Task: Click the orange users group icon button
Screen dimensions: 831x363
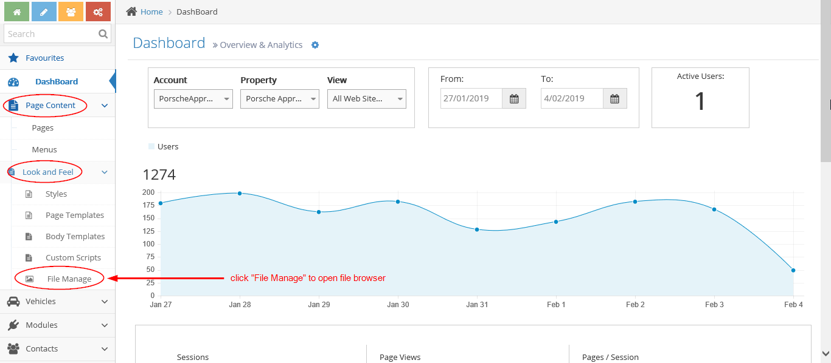Action: 71,12
